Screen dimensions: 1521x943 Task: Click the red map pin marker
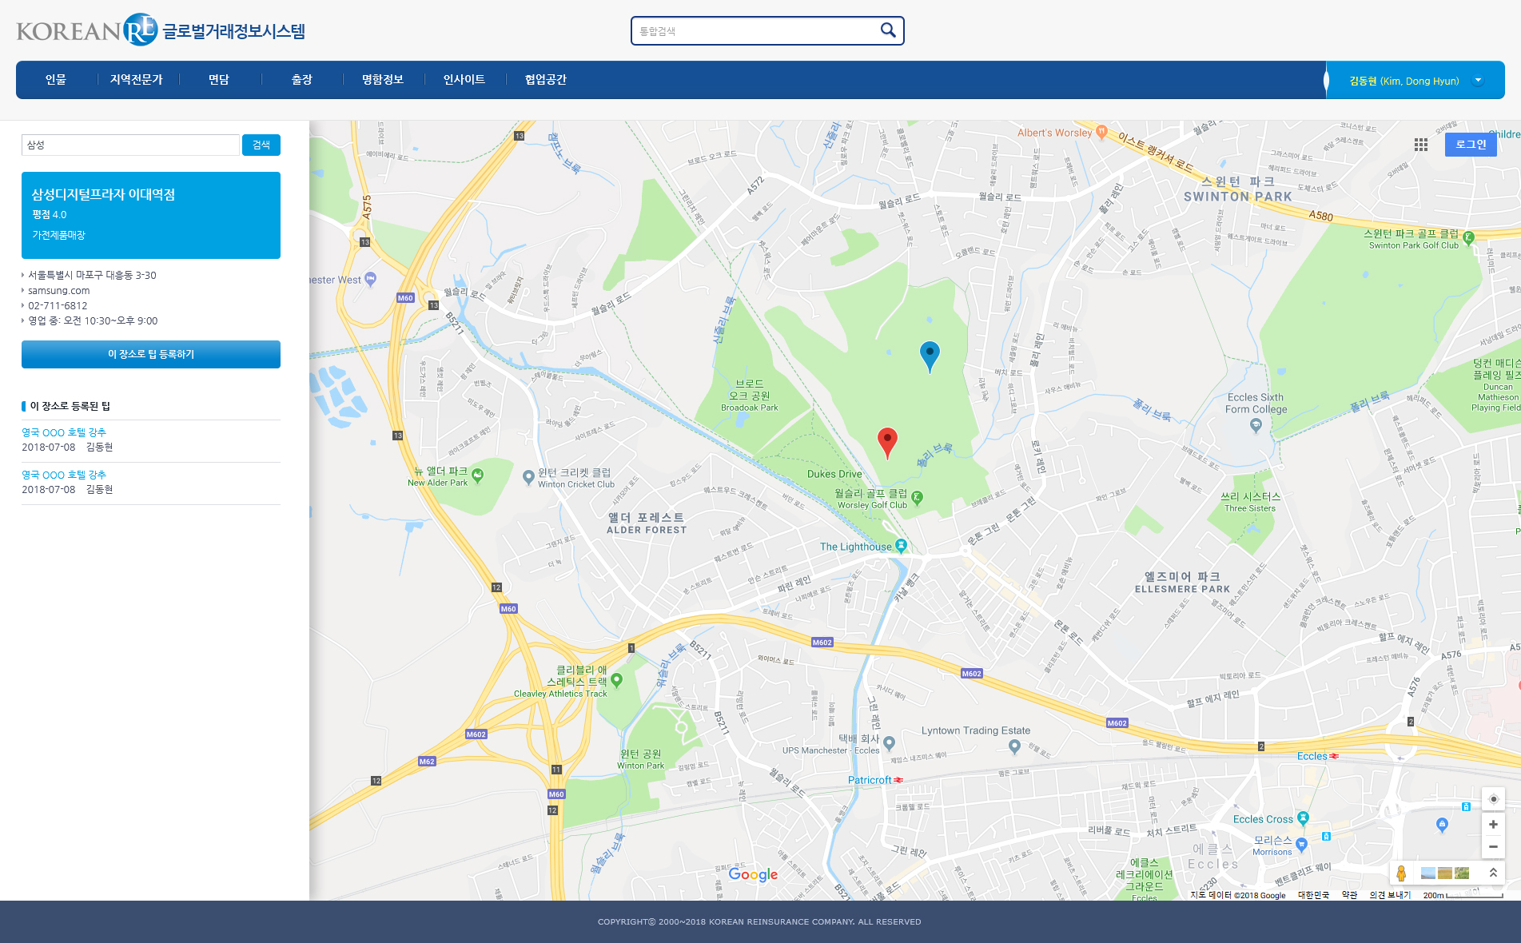[887, 440]
